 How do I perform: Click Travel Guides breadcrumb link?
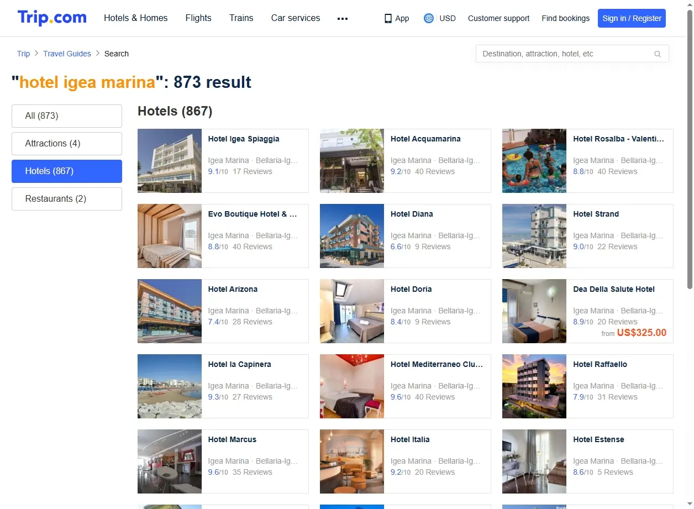67,54
